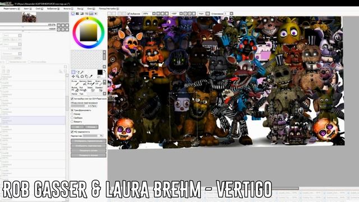
Task: Choose the Airbrush tool
Action: click(x=83, y=83)
